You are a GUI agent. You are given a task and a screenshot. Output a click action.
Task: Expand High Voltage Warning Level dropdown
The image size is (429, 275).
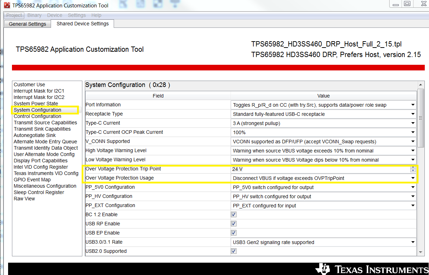(413, 151)
